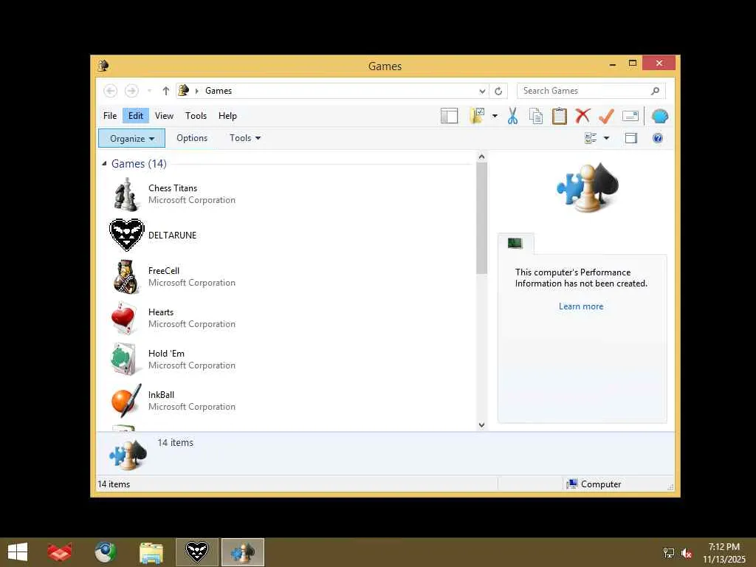Click the Refresh button
The image size is (756, 567).
tap(498, 91)
